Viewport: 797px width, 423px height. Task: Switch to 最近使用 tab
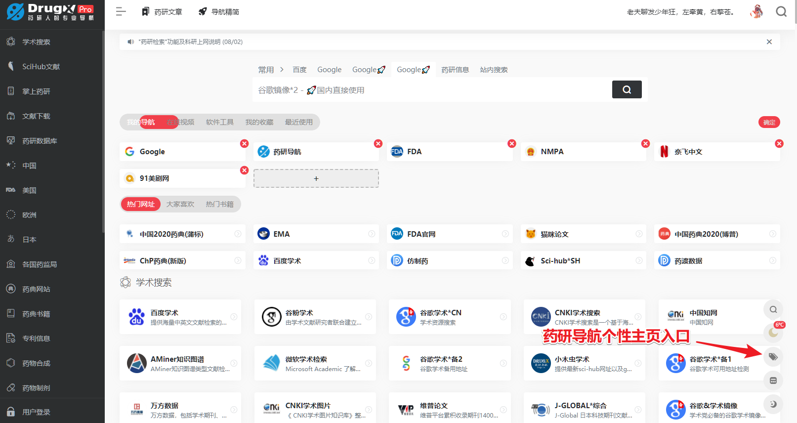(298, 122)
